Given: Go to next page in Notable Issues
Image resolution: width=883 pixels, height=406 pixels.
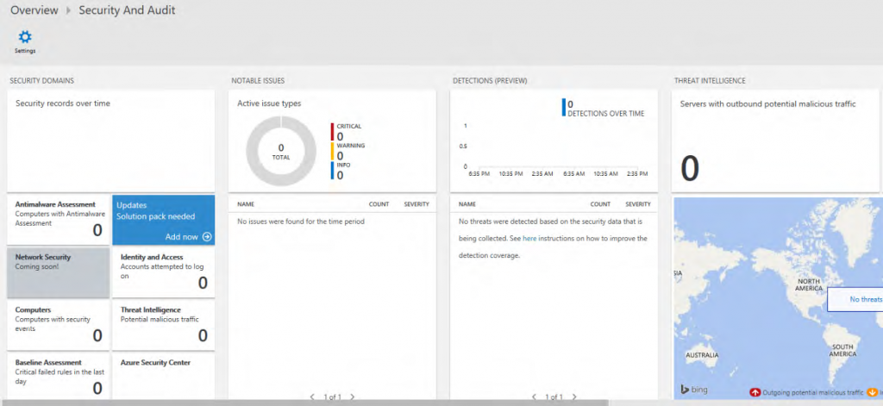Looking at the screenshot, I should coord(352,397).
